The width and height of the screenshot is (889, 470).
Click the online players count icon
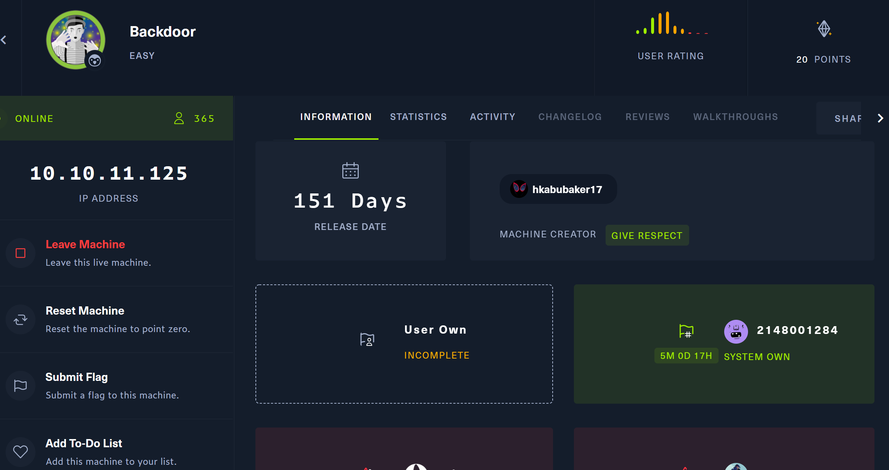179,118
